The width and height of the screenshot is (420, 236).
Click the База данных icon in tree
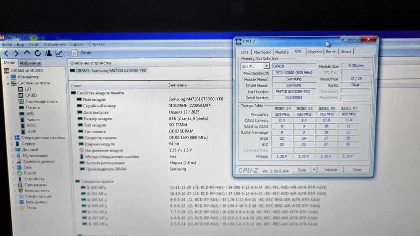coord(22,202)
